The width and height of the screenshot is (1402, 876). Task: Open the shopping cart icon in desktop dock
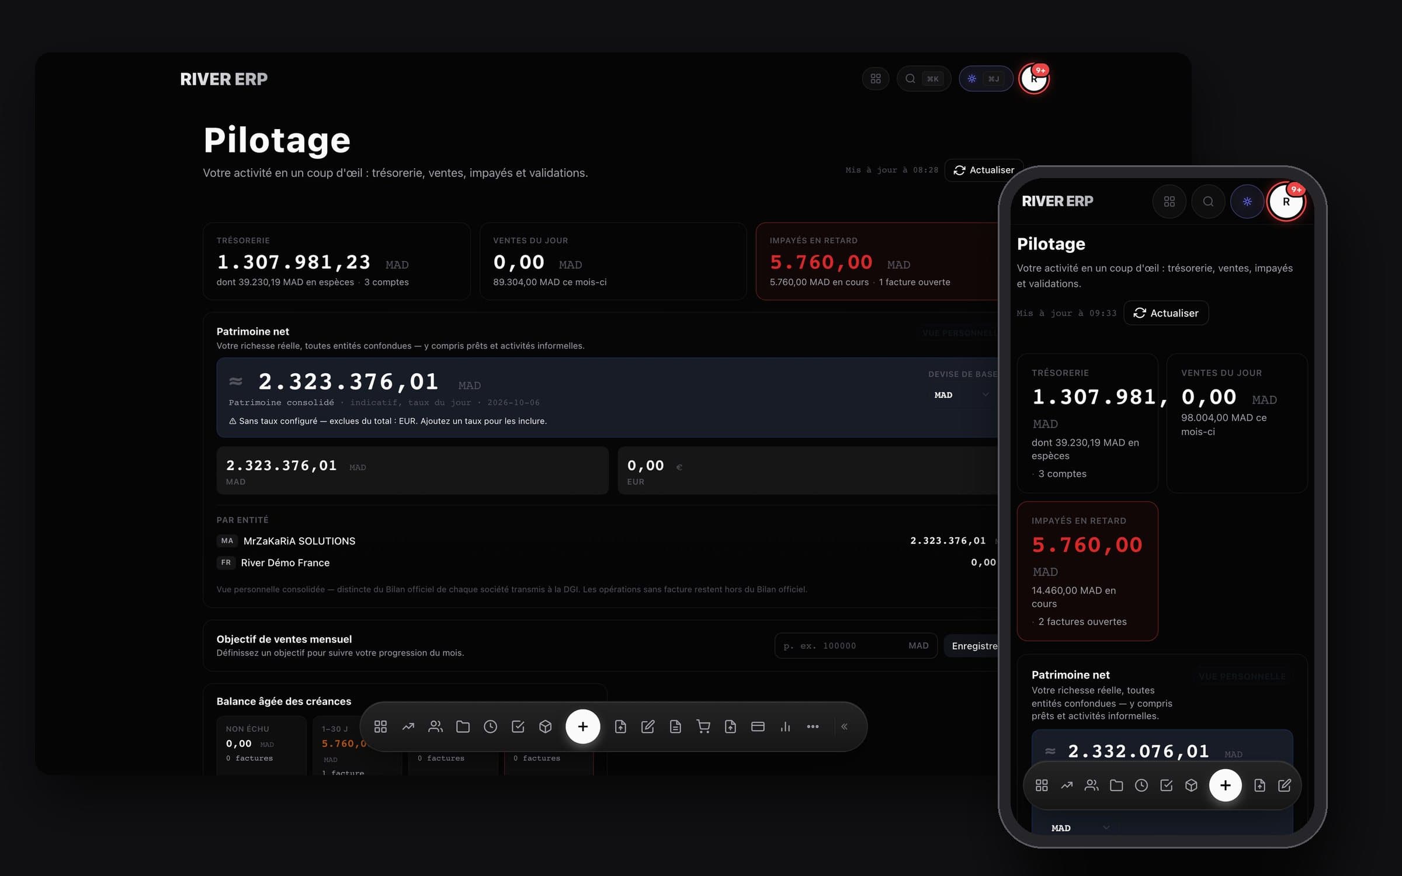(x=703, y=726)
